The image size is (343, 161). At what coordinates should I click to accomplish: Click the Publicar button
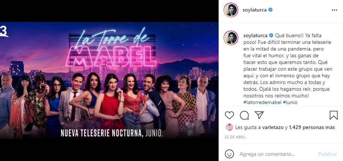pyautogui.click(x=327, y=154)
